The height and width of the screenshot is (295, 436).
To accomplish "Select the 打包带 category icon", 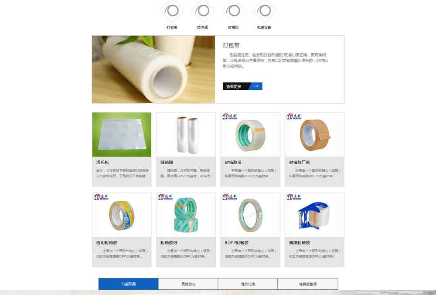I will coord(172,11).
